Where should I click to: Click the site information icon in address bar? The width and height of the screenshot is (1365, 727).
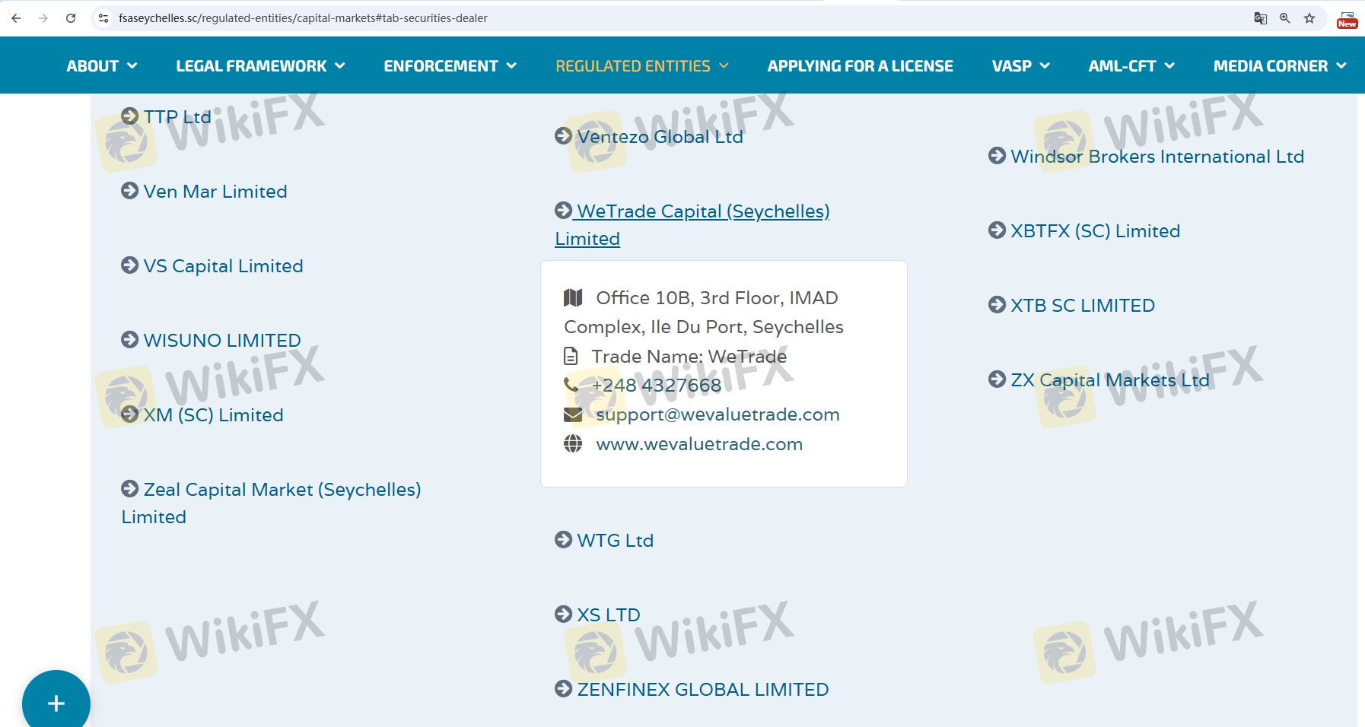coord(104,18)
